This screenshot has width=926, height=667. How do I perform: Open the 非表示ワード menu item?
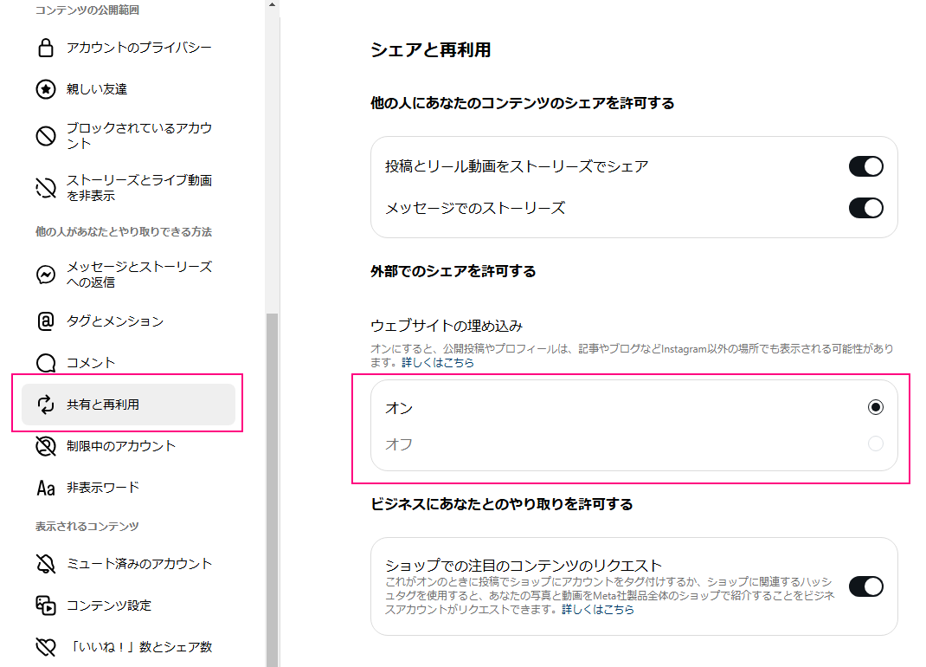point(102,488)
